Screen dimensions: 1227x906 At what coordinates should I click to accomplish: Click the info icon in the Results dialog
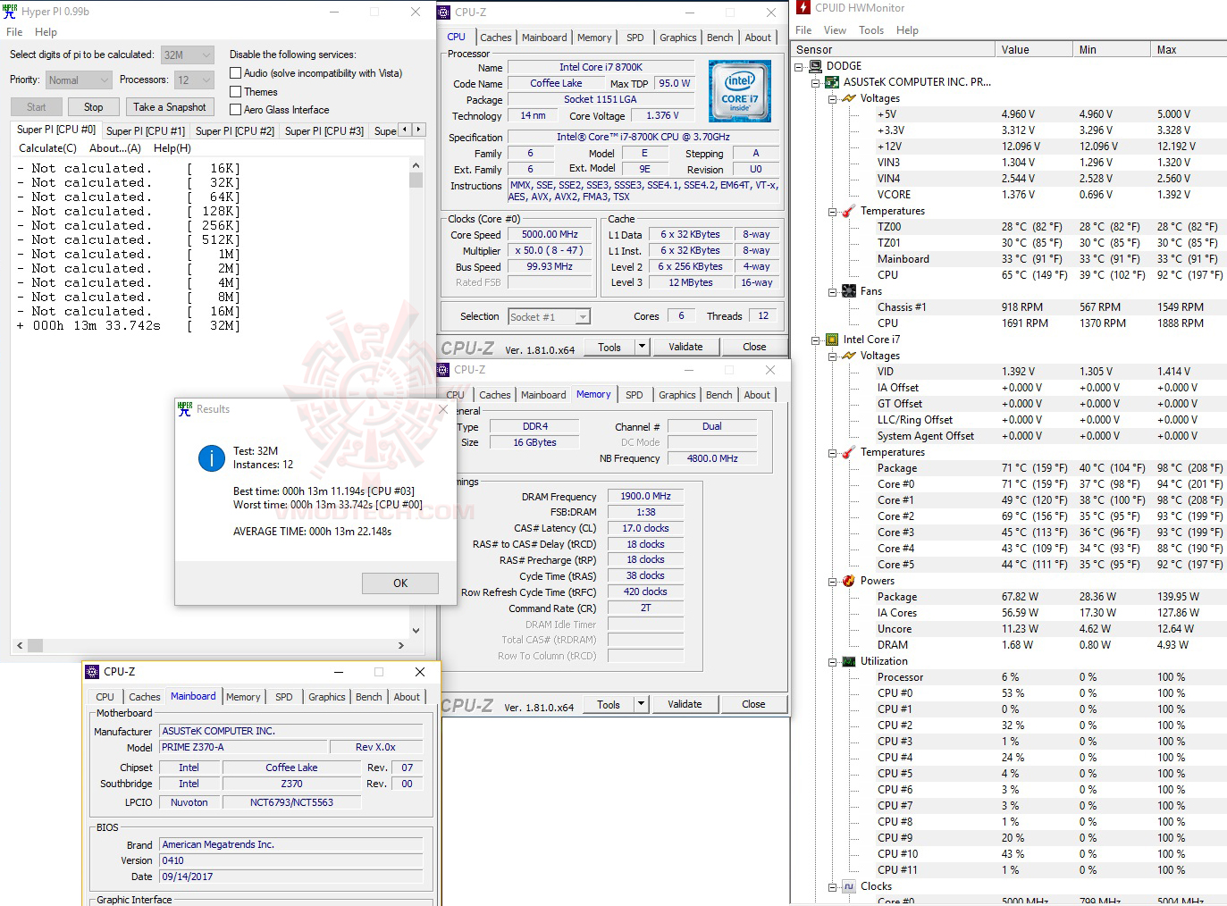coord(212,458)
